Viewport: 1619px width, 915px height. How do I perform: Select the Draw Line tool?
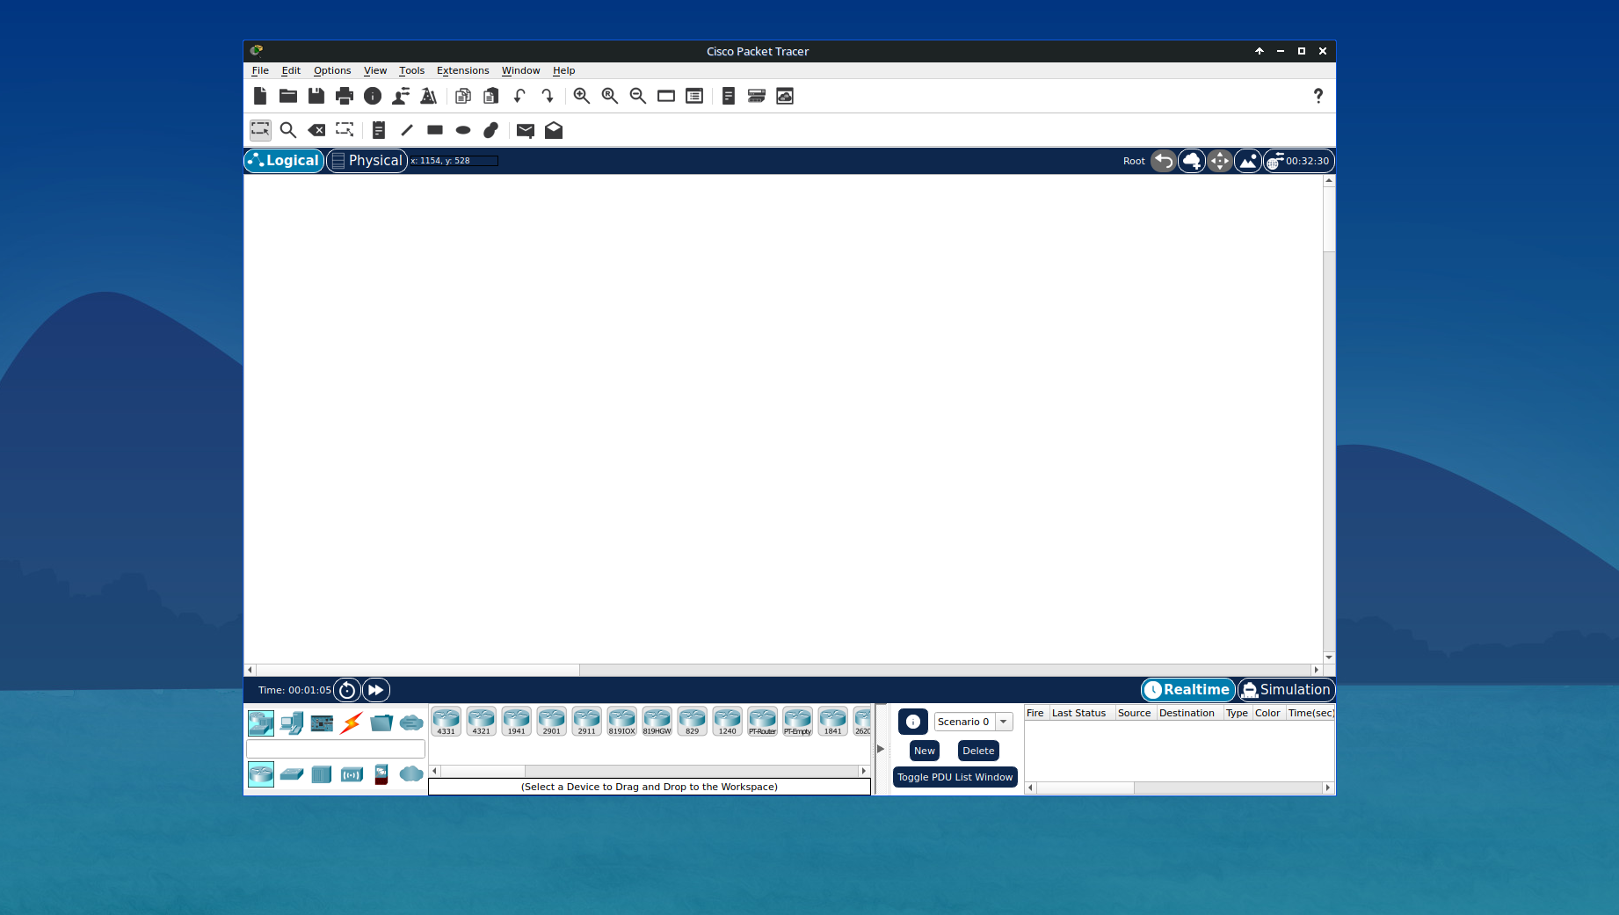(x=407, y=130)
